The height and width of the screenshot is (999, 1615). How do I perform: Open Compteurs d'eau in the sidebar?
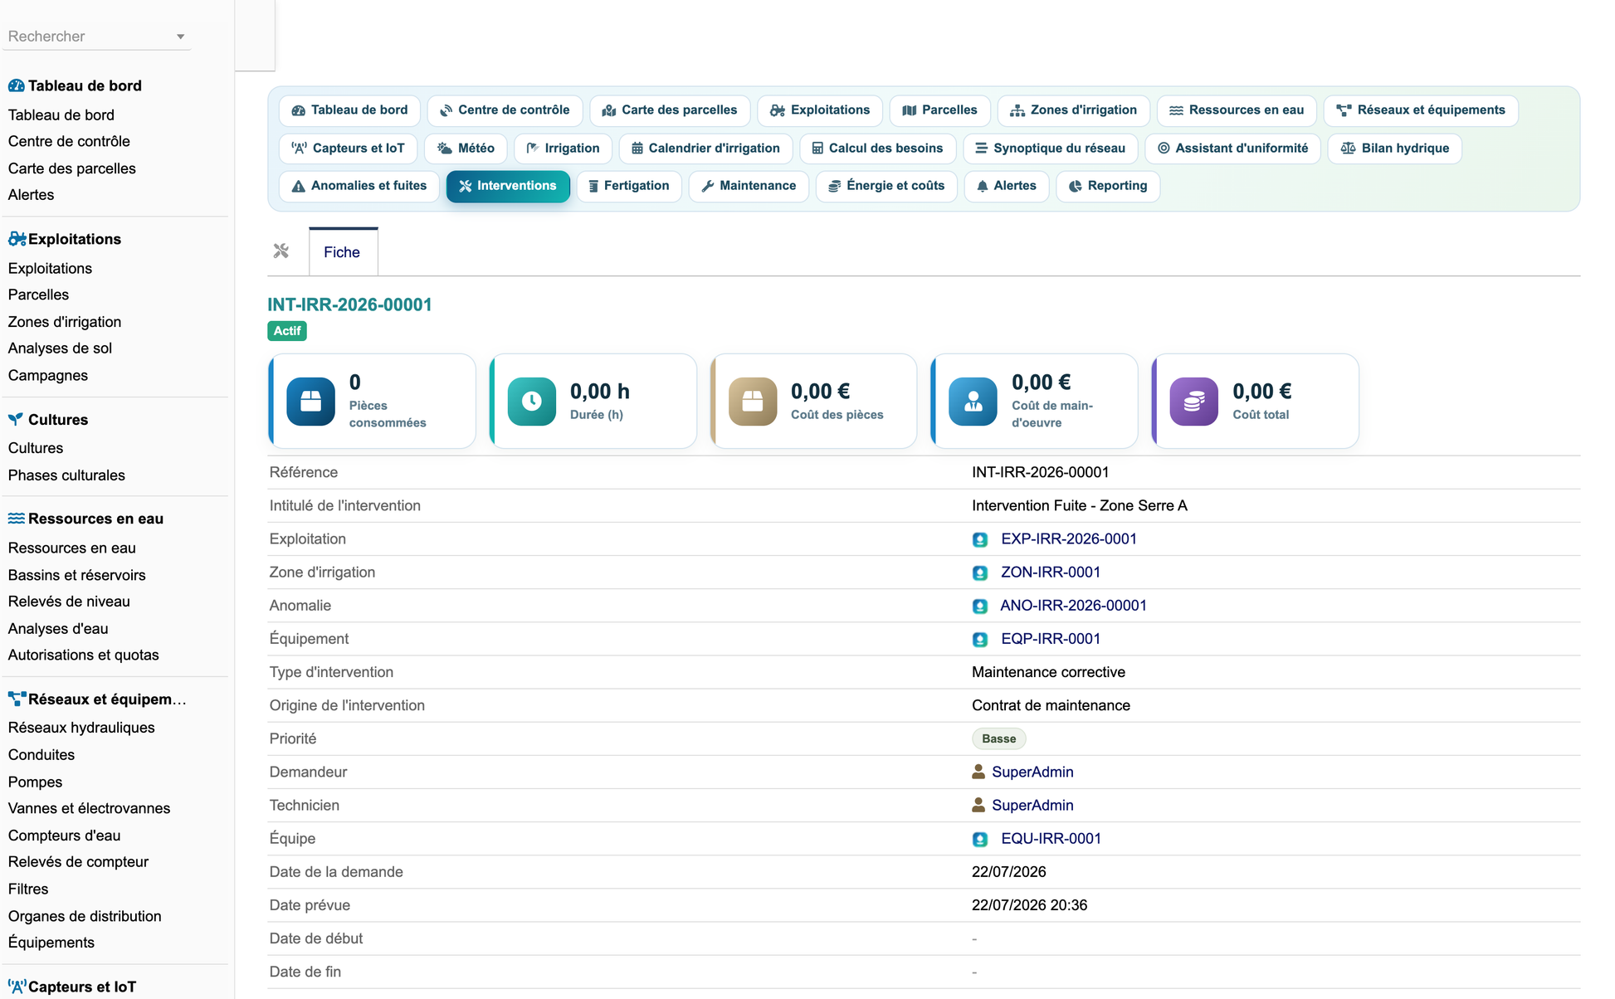pos(65,836)
